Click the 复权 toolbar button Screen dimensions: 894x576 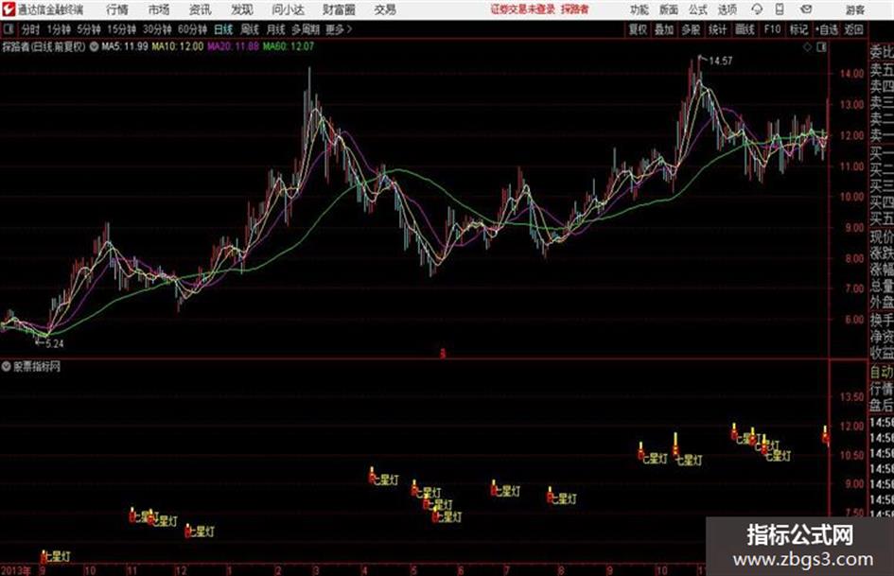pos(638,29)
